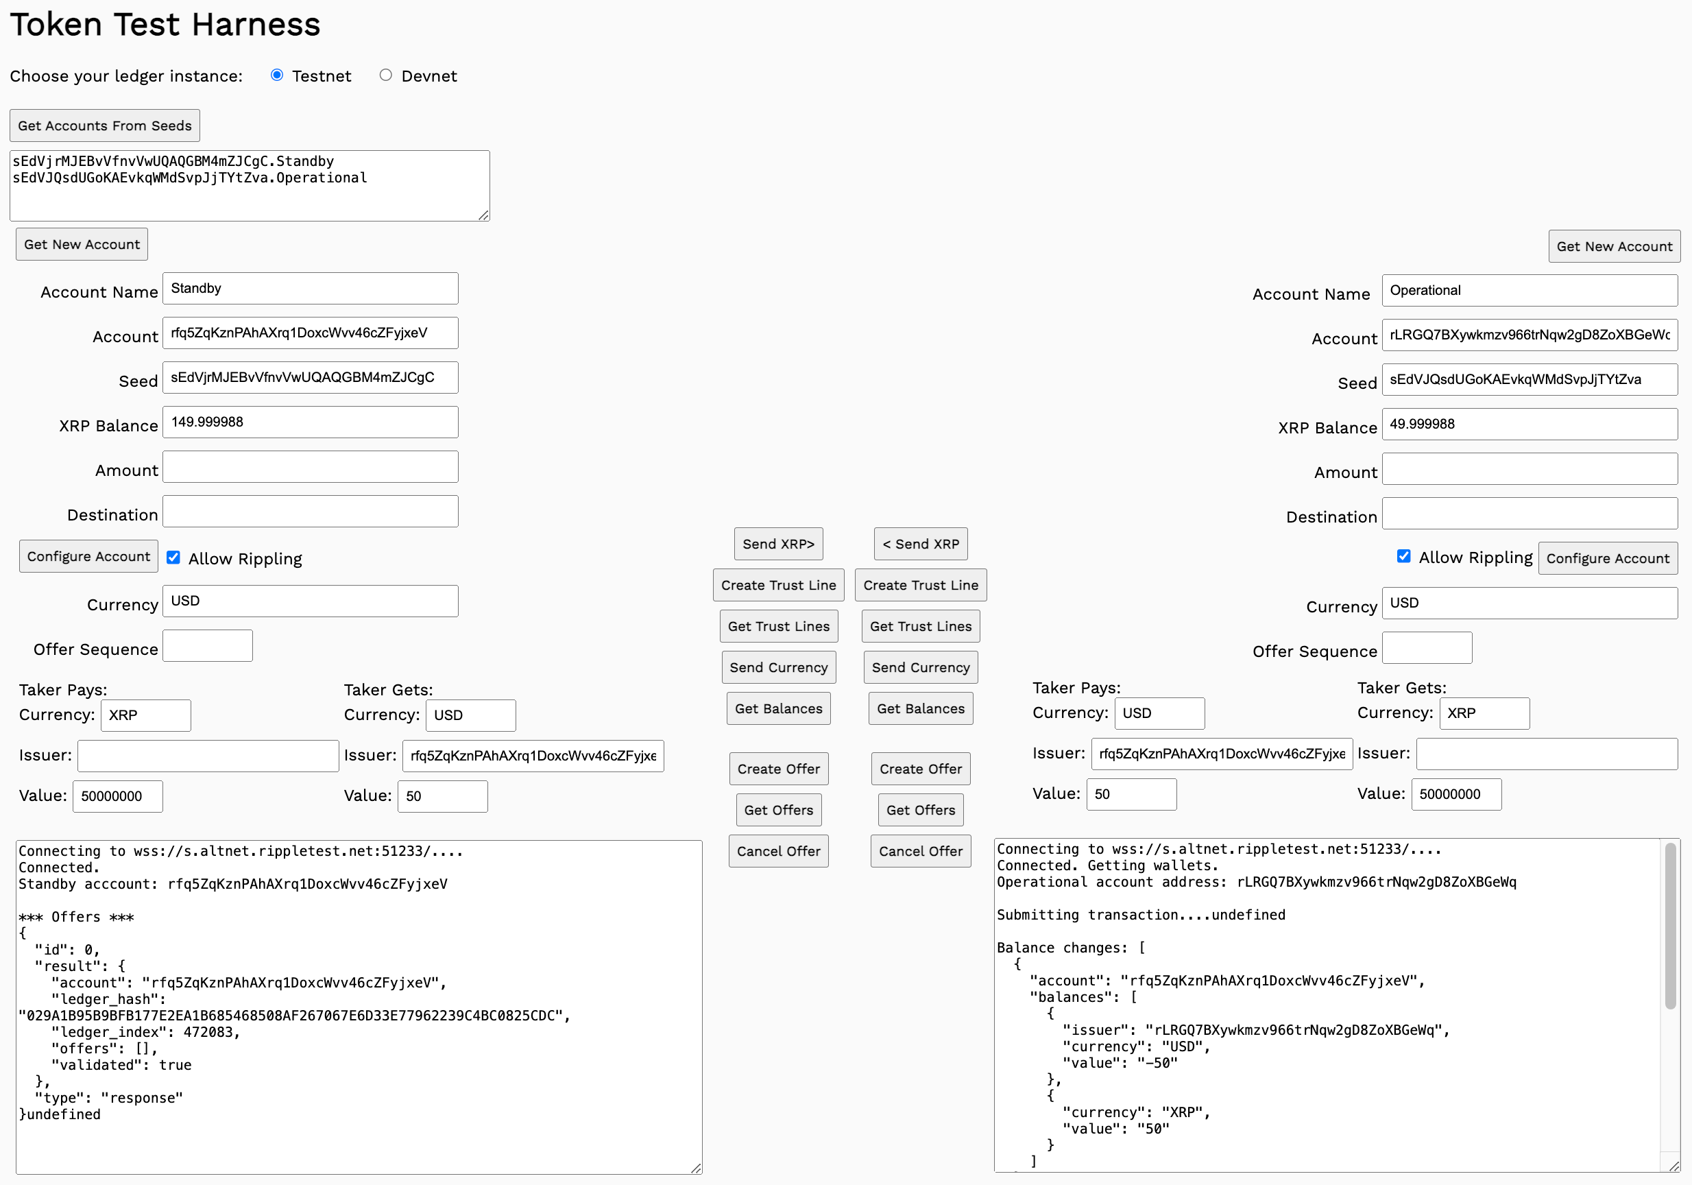Click Standby Create Offer button

pyautogui.click(x=778, y=769)
